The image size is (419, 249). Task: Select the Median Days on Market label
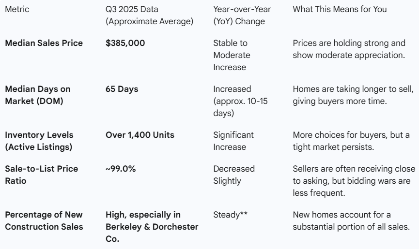pyautogui.click(x=38, y=95)
